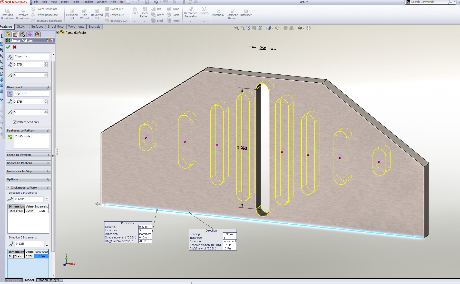
Task: Click the Direction 1 spacing input field
Action: (x=29, y=65)
